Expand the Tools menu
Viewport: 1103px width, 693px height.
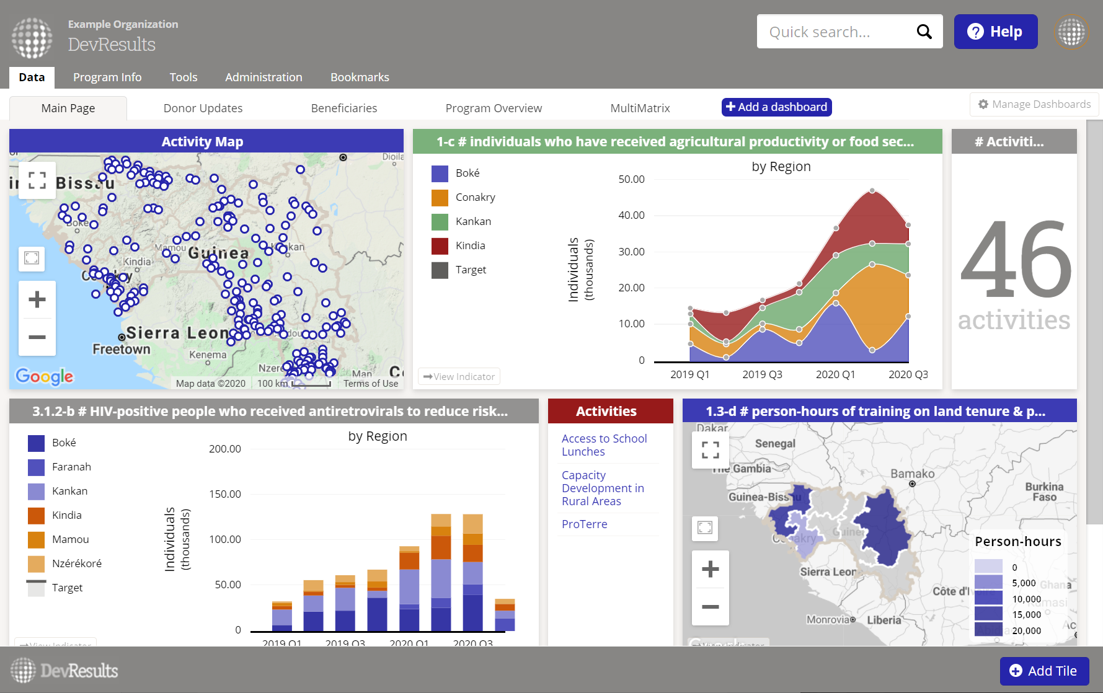pyautogui.click(x=184, y=77)
